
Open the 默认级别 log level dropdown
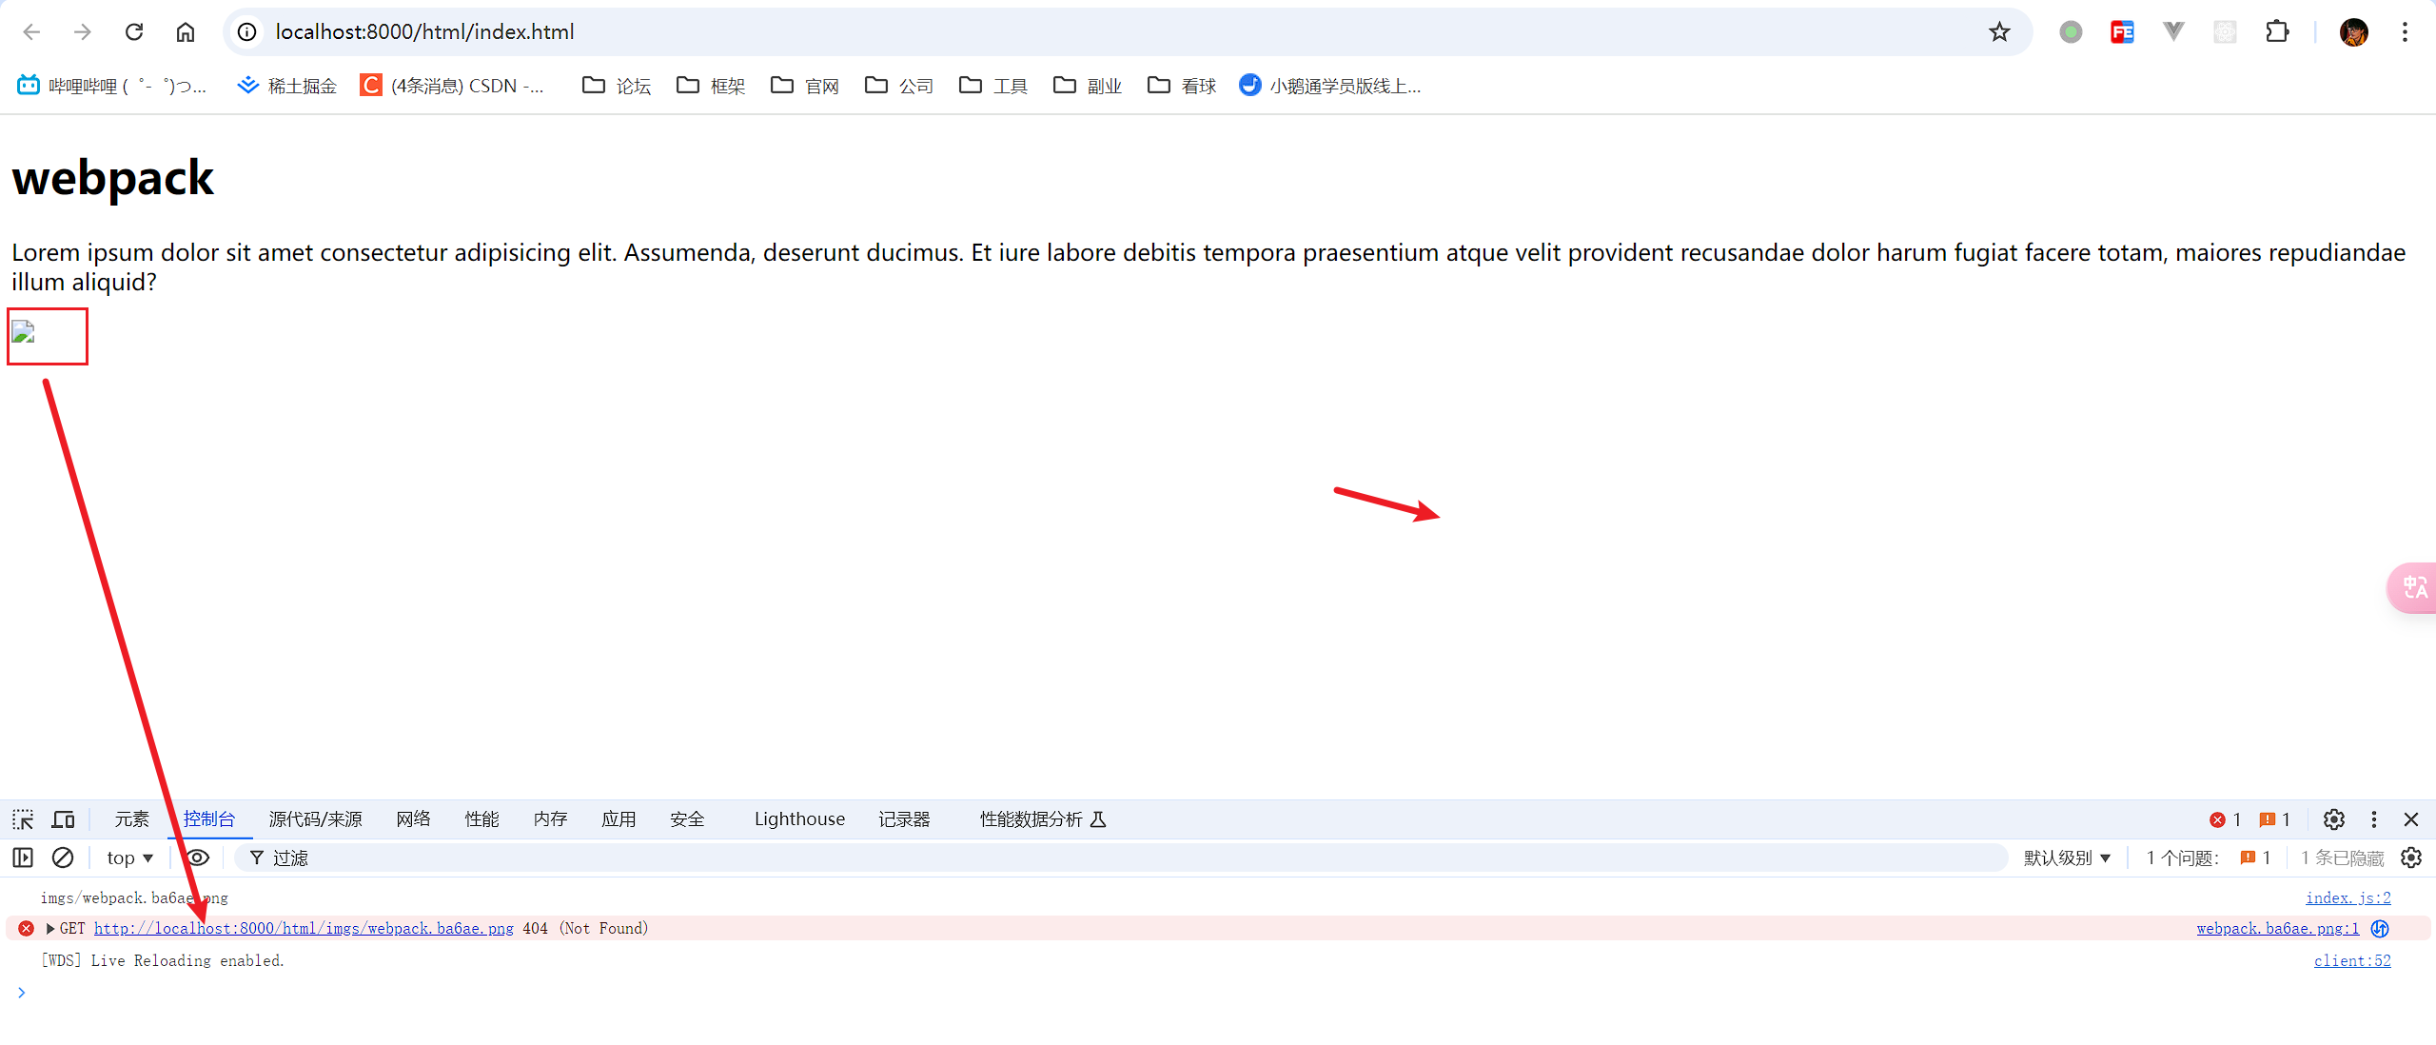(2067, 858)
